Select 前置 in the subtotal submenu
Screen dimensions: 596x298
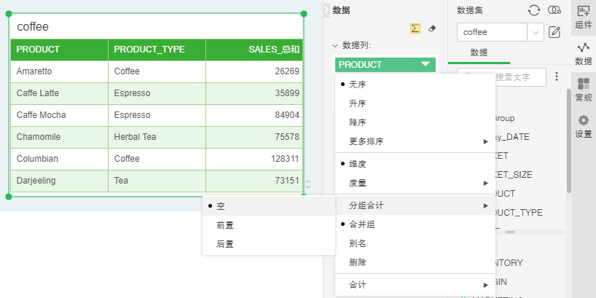(x=225, y=225)
